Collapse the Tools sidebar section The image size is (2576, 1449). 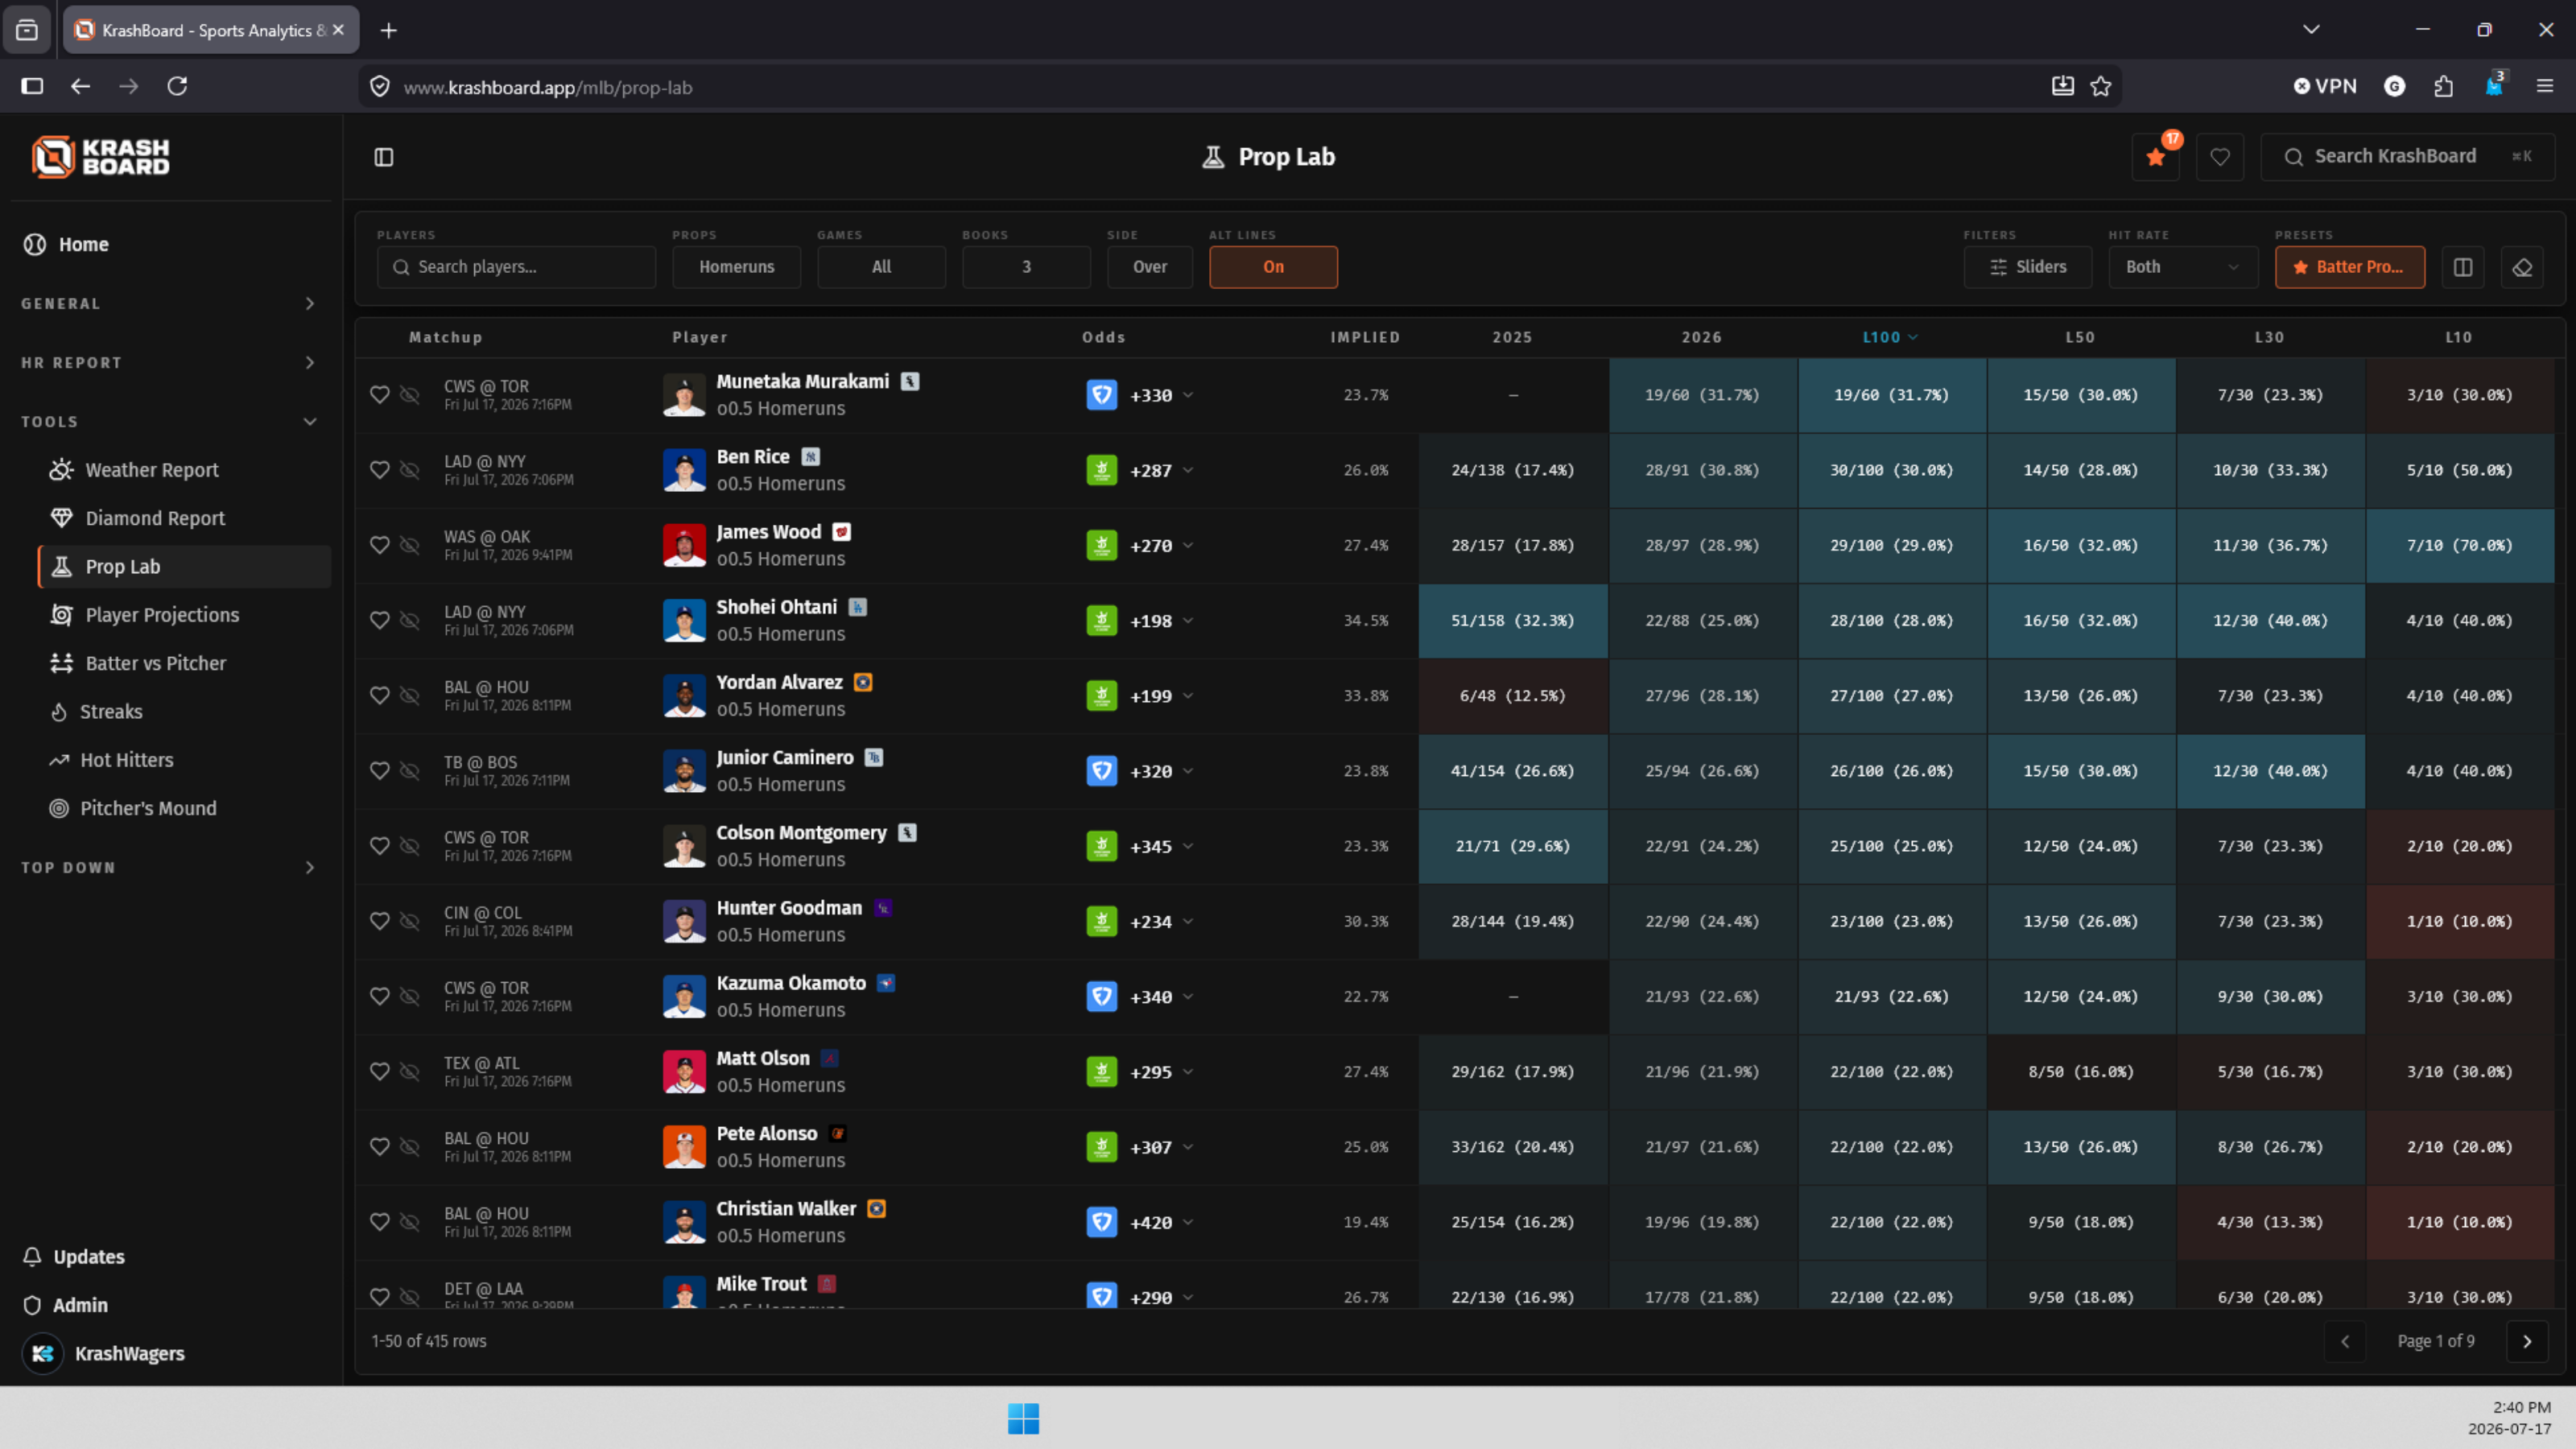[x=168, y=422]
